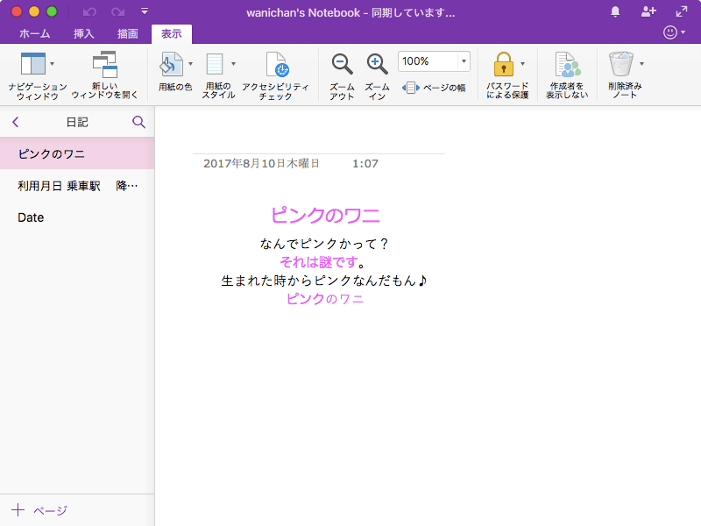Click the Navigation Window (ナビゲーションウィンドウ) icon
The height and width of the screenshot is (526, 701).
(x=32, y=65)
